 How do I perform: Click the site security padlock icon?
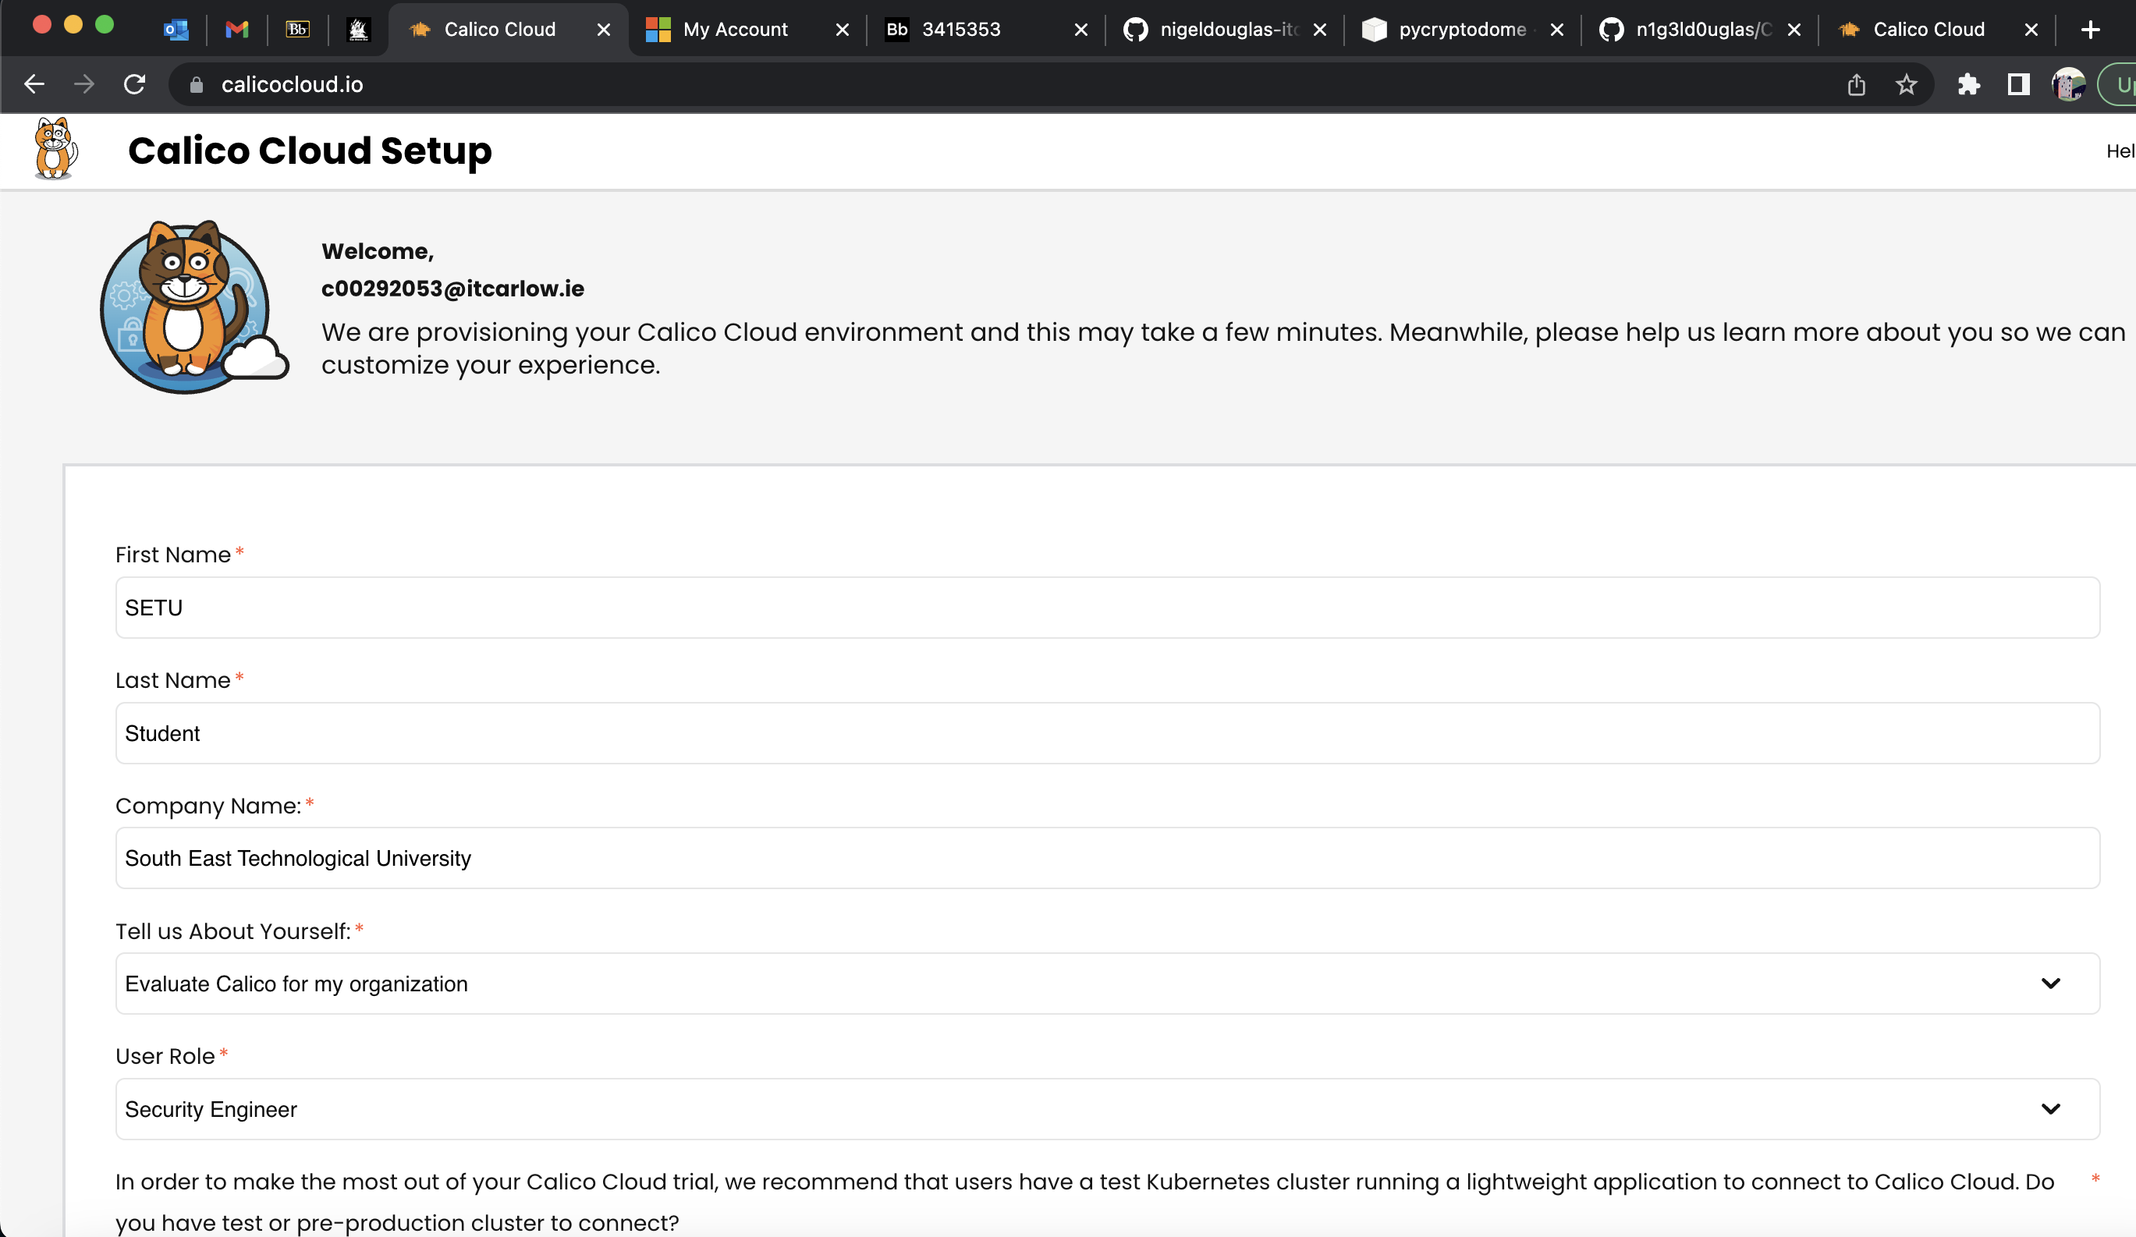pyautogui.click(x=196, y=84)
